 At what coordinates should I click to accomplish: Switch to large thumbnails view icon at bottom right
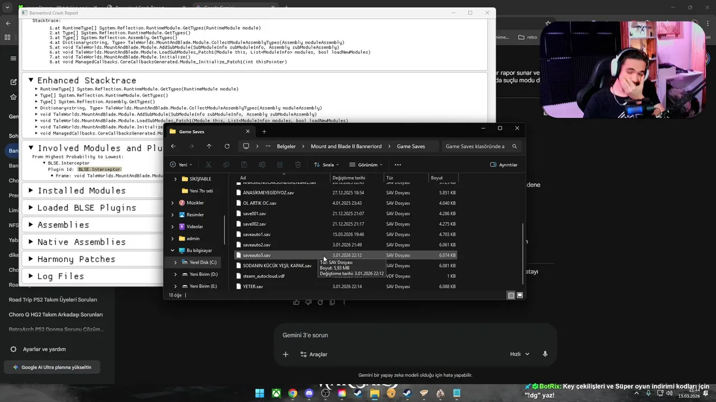520,295
